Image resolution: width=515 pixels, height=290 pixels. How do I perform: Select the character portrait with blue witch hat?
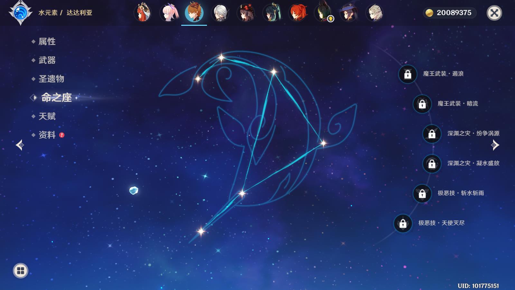pyautogui.click(x=349, y=13)
